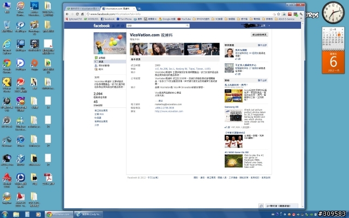
Task: Switch to the first Chrome tab
Action: [82, 9]
